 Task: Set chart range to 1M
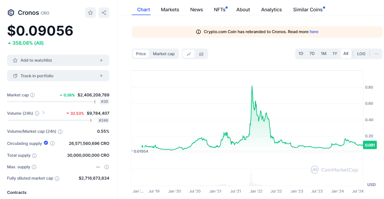pos(324,54)
